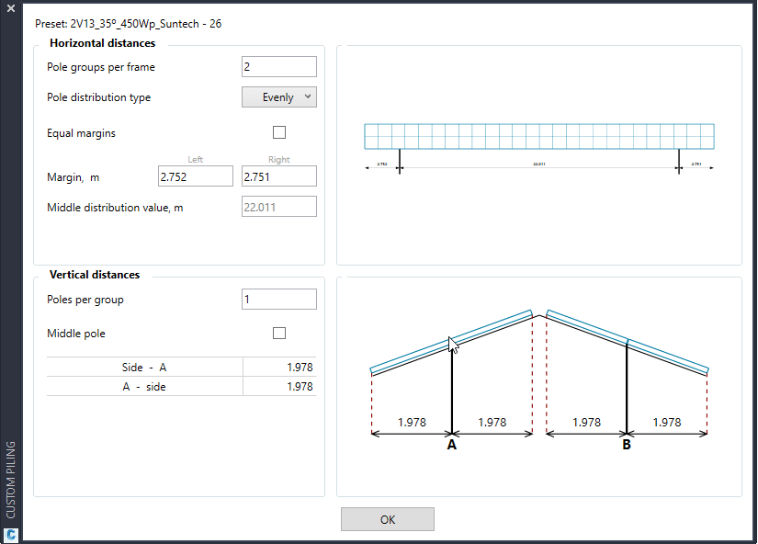This screenshot has width=758, height=544.
Task: Click the left pole marker in top preview
Action: [400, 162]
